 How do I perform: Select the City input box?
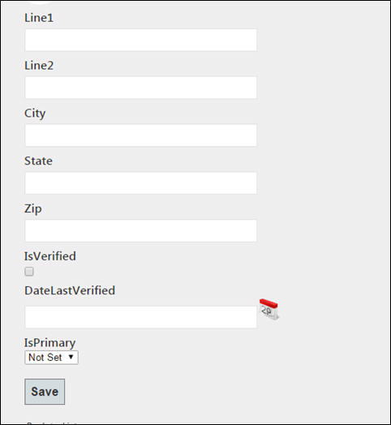[140, 135]
